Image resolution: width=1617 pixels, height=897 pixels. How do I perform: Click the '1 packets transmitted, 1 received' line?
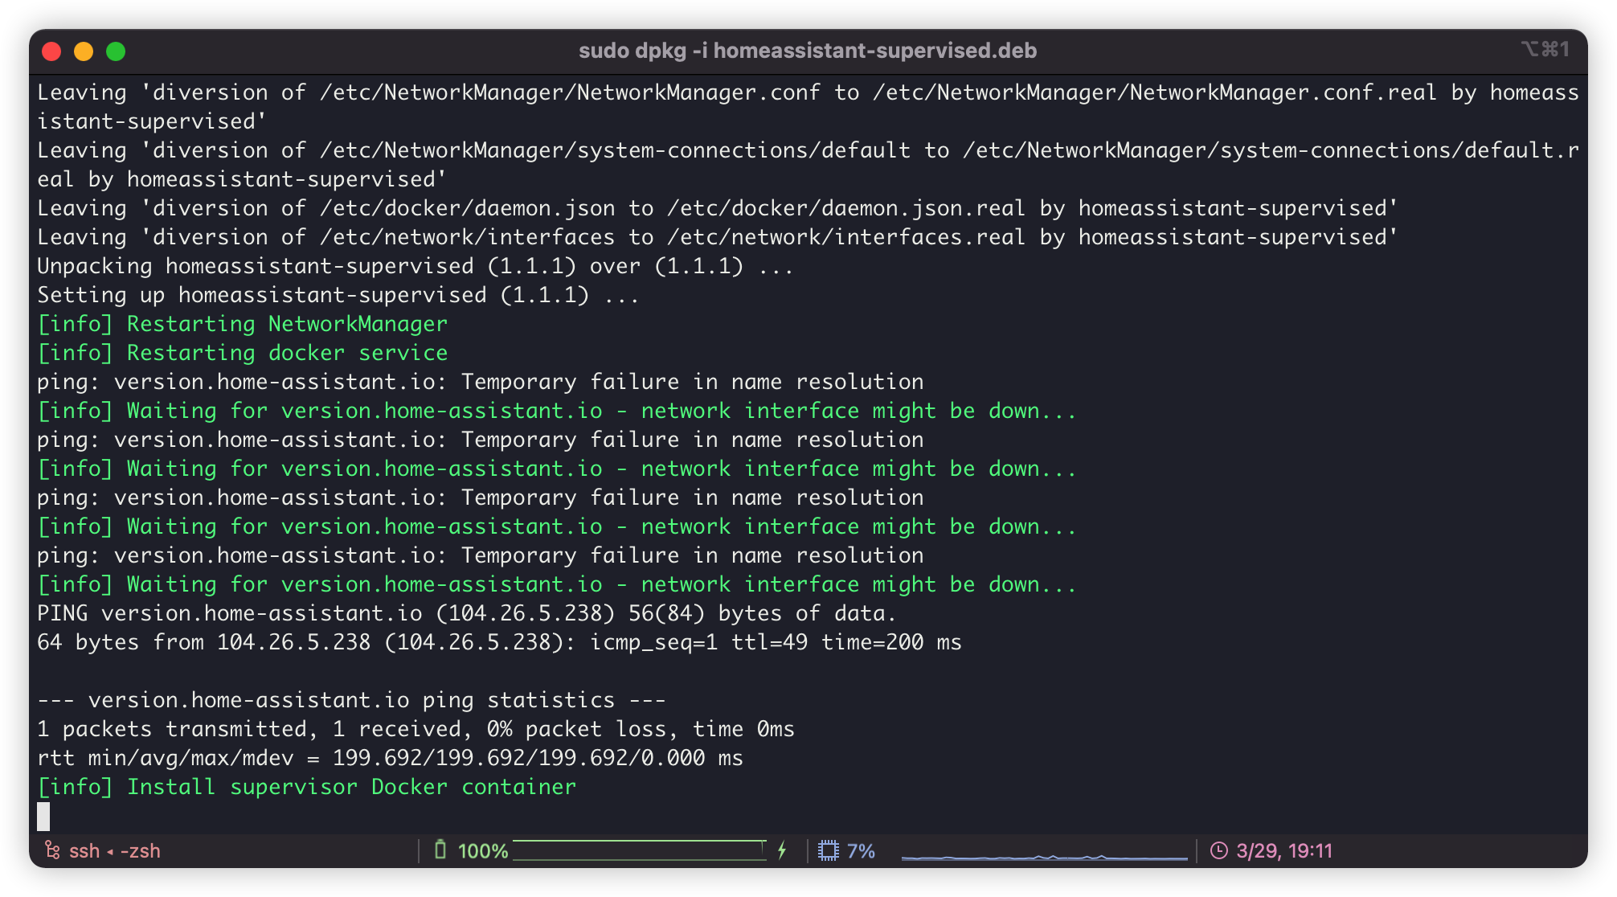point(416,729)
